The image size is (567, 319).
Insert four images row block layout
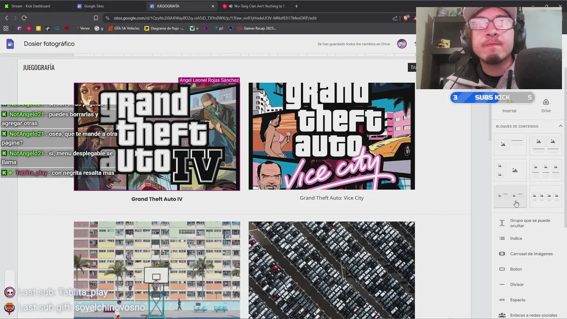click(545, 196)
